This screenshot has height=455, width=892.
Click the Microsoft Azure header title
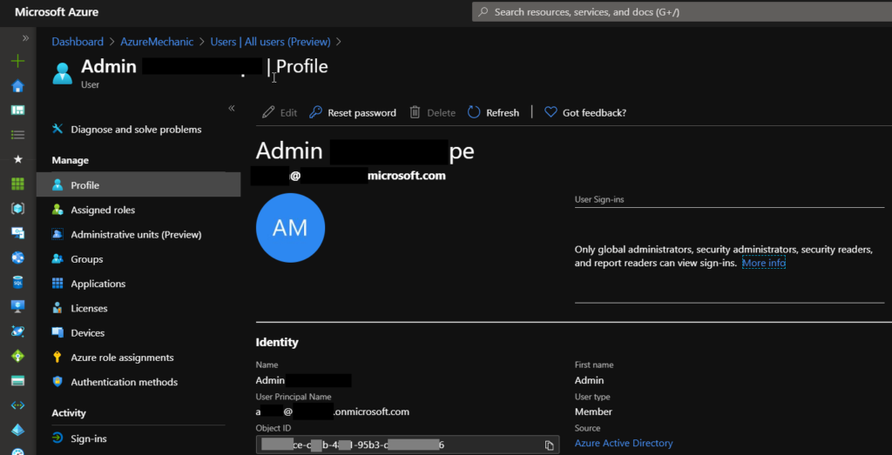(x=56, y=12)
